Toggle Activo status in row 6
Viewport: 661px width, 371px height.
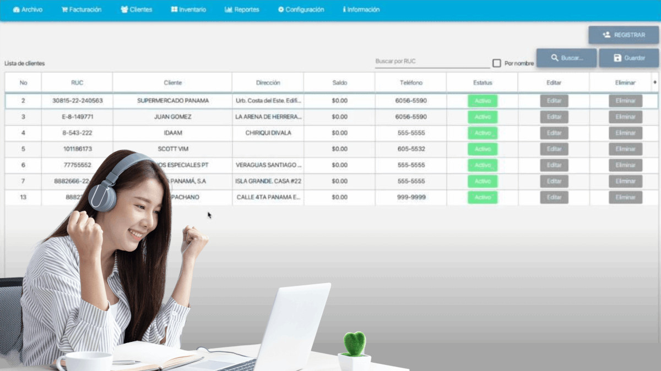[483, 165]
